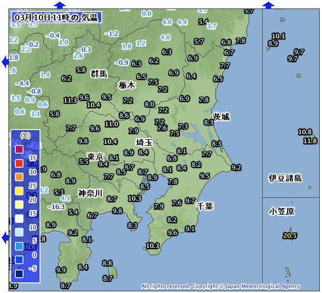
Task: Select the 群馬 prefecture label
Action: point(99,74)
